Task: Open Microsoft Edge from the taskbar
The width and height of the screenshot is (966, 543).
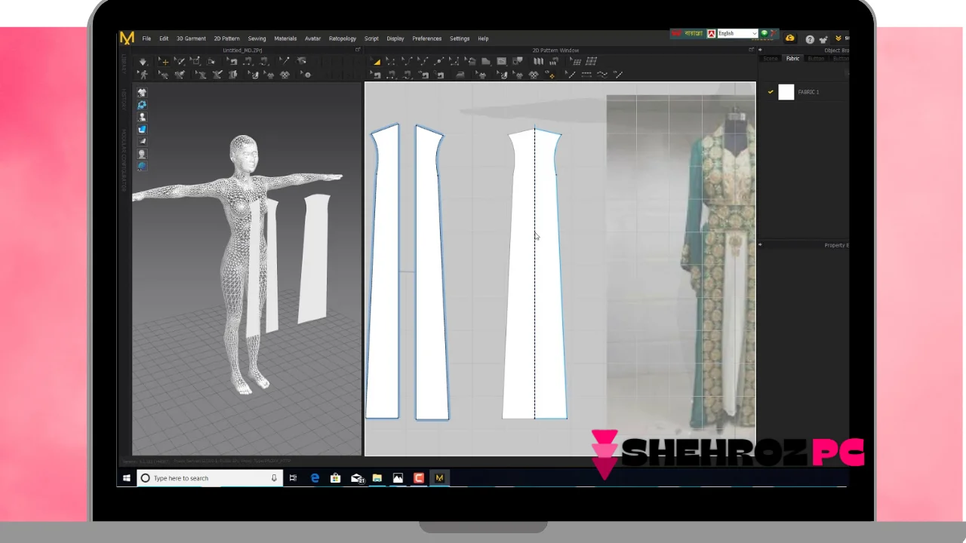Action: [x=315, y=478]
